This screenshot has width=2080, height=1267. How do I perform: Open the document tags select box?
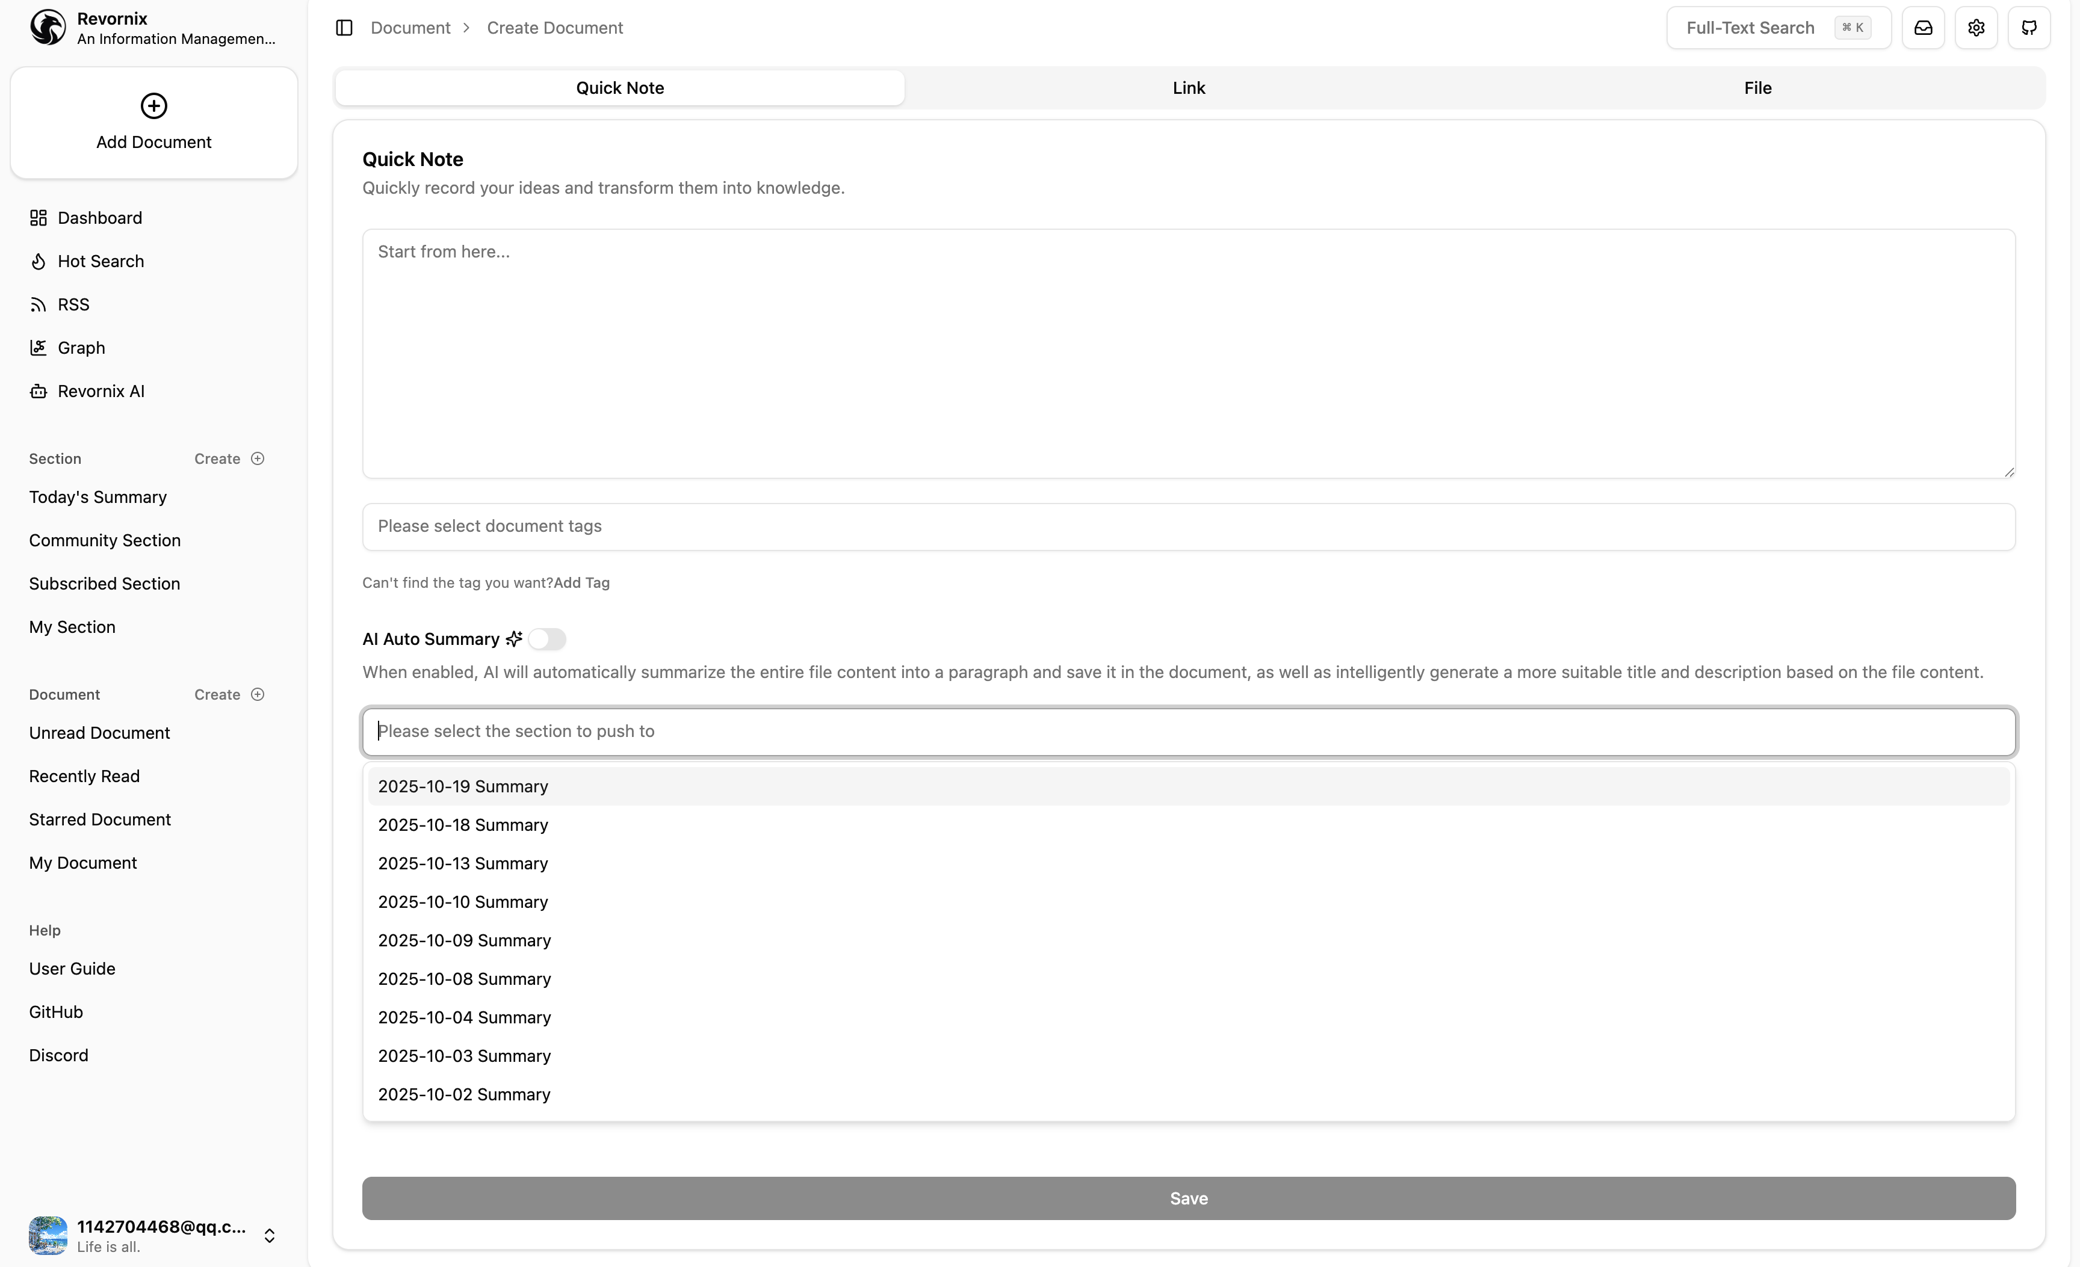point(1189,526)
